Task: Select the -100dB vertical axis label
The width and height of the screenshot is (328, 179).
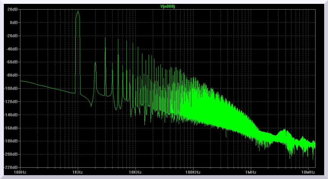Action: click(x=12, y=88)
